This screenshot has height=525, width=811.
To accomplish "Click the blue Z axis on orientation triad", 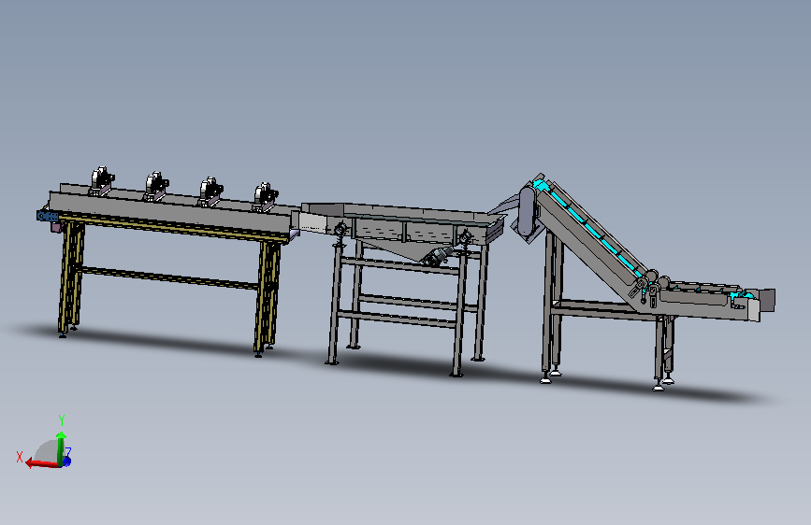I will pos(66,460).
